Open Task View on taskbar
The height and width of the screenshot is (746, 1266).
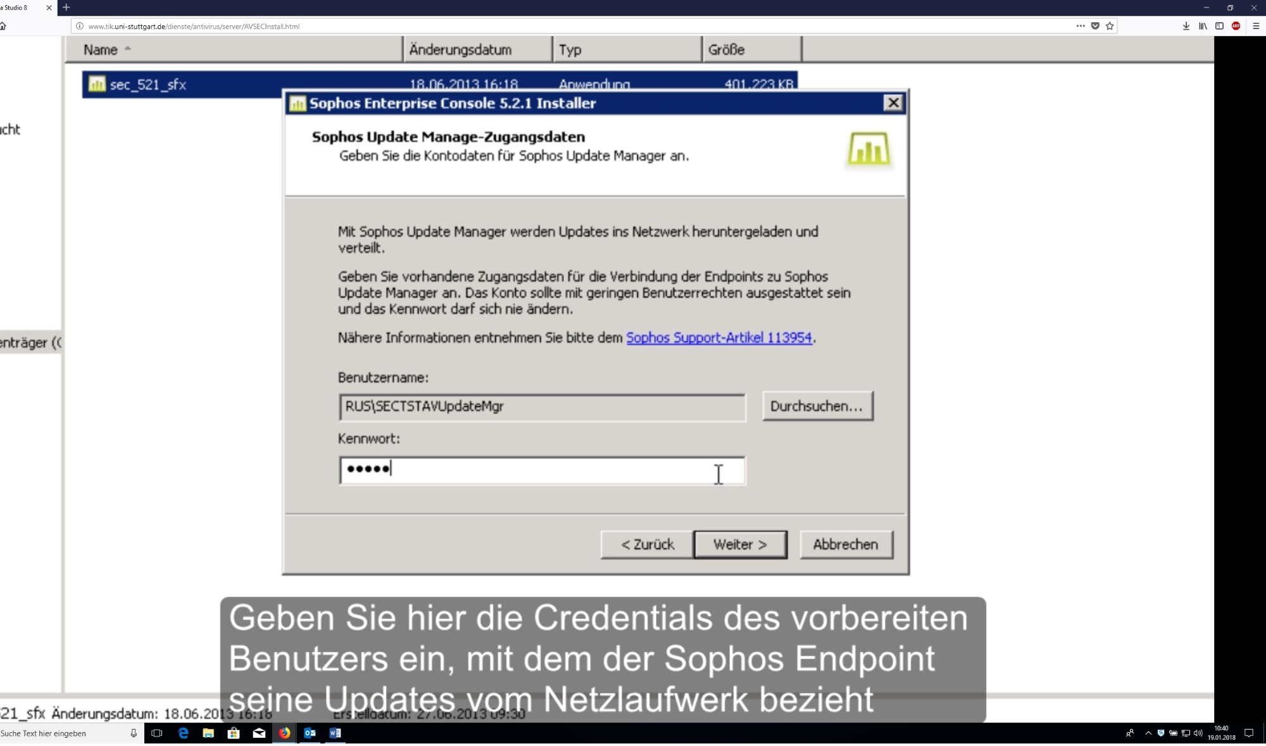[157, 733]
